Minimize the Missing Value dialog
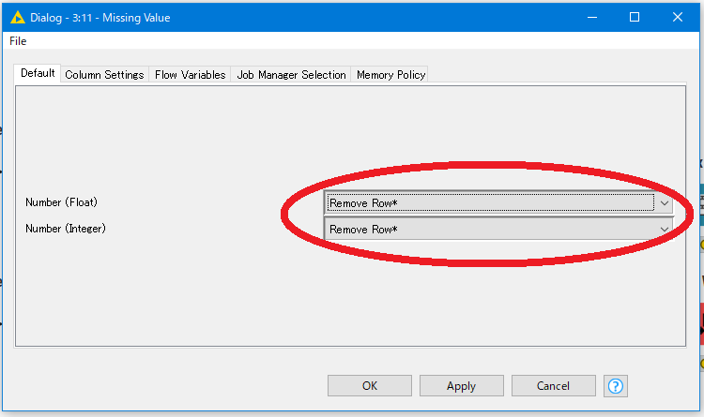 (590, 17)
